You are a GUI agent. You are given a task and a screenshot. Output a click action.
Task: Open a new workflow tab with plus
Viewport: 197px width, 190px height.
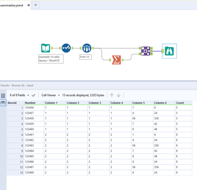click(35, 5)
